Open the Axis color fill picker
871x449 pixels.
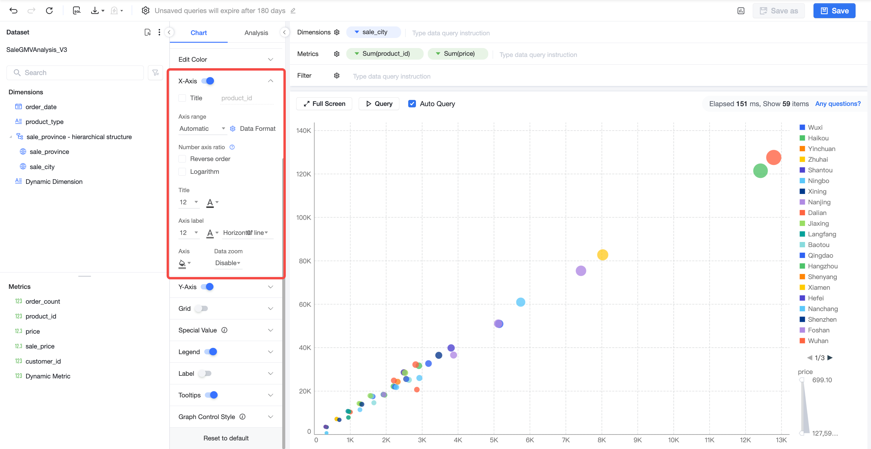pyautogui.click(x=185, y=263)
